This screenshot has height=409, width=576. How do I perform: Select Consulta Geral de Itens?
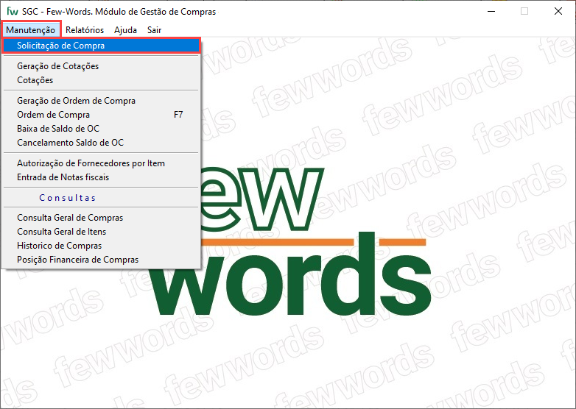pos(101,232)
